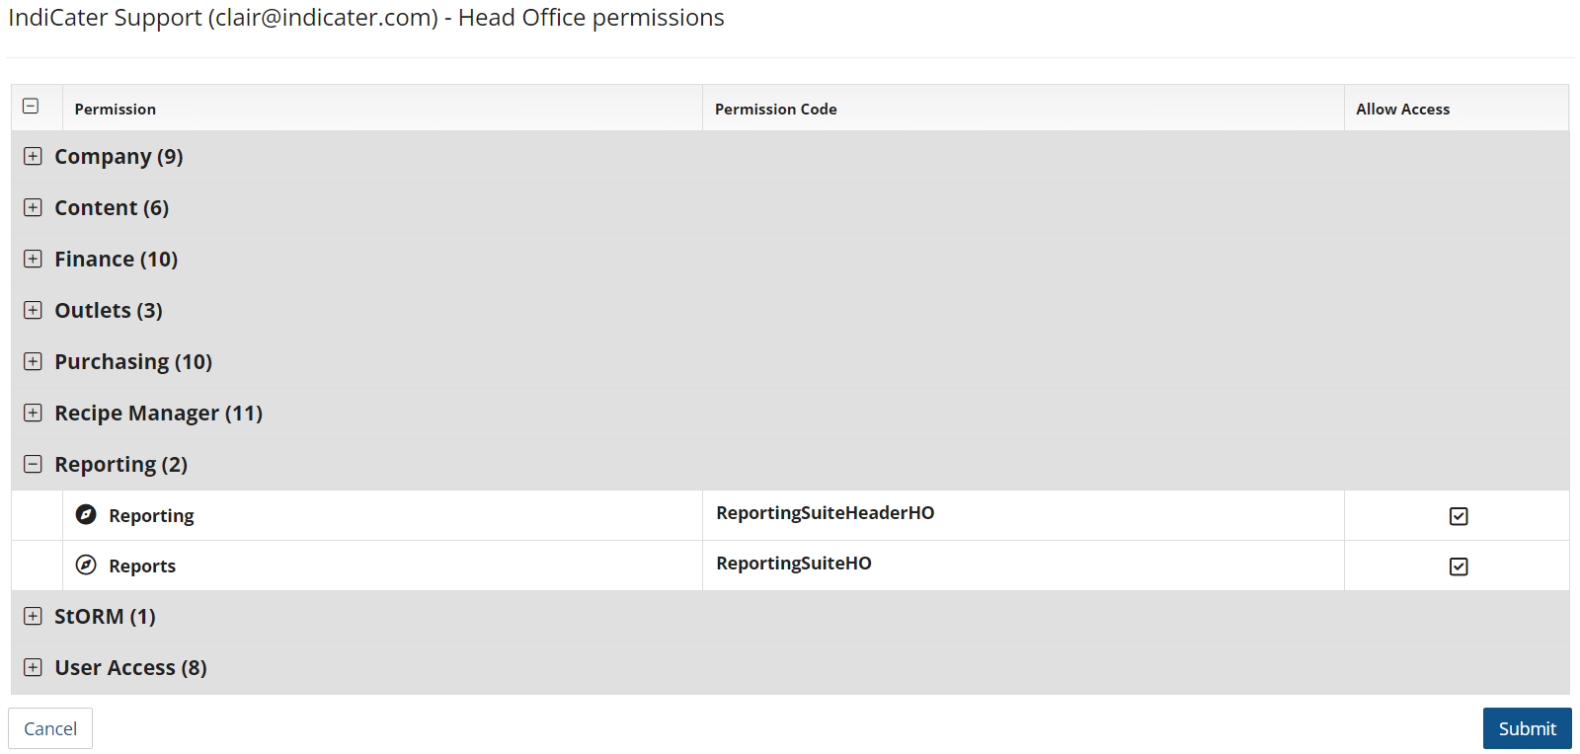Select the Reports permission row

click(x=790, y=565)
